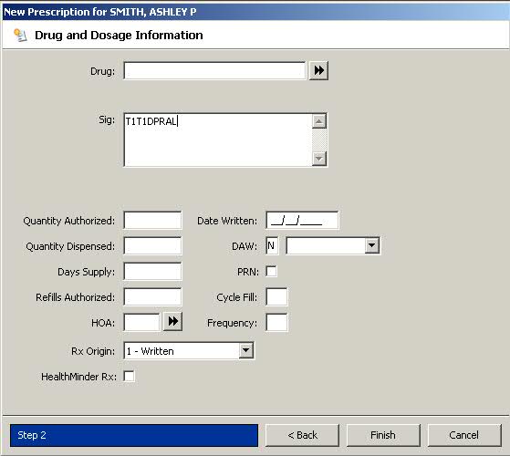Click Sig box scroll up arrow
Viewport: 510px width, 456px height.
[319, 121]
